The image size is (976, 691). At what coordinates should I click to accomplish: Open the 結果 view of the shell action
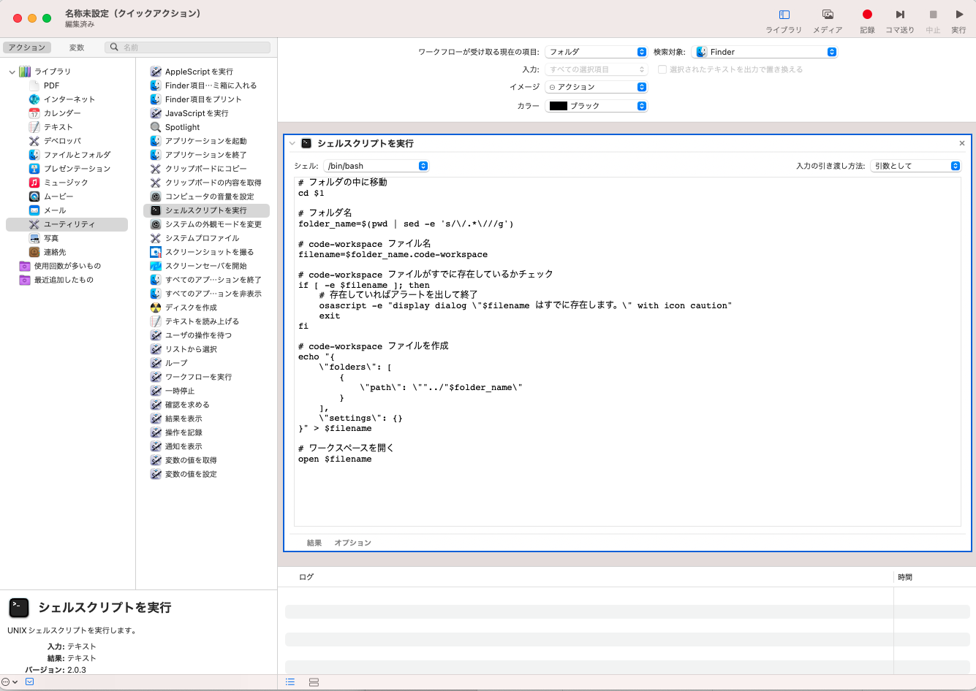click(x=314, y=543)
